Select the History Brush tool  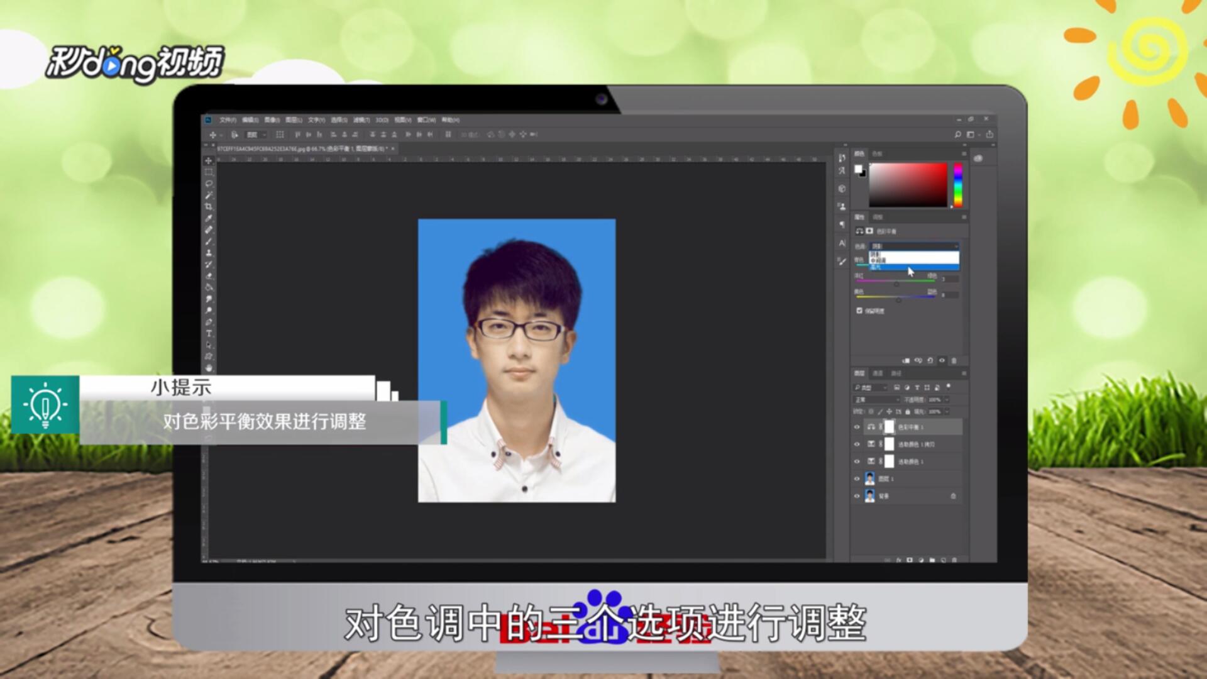pyautogui.click(x=209, y=263)
